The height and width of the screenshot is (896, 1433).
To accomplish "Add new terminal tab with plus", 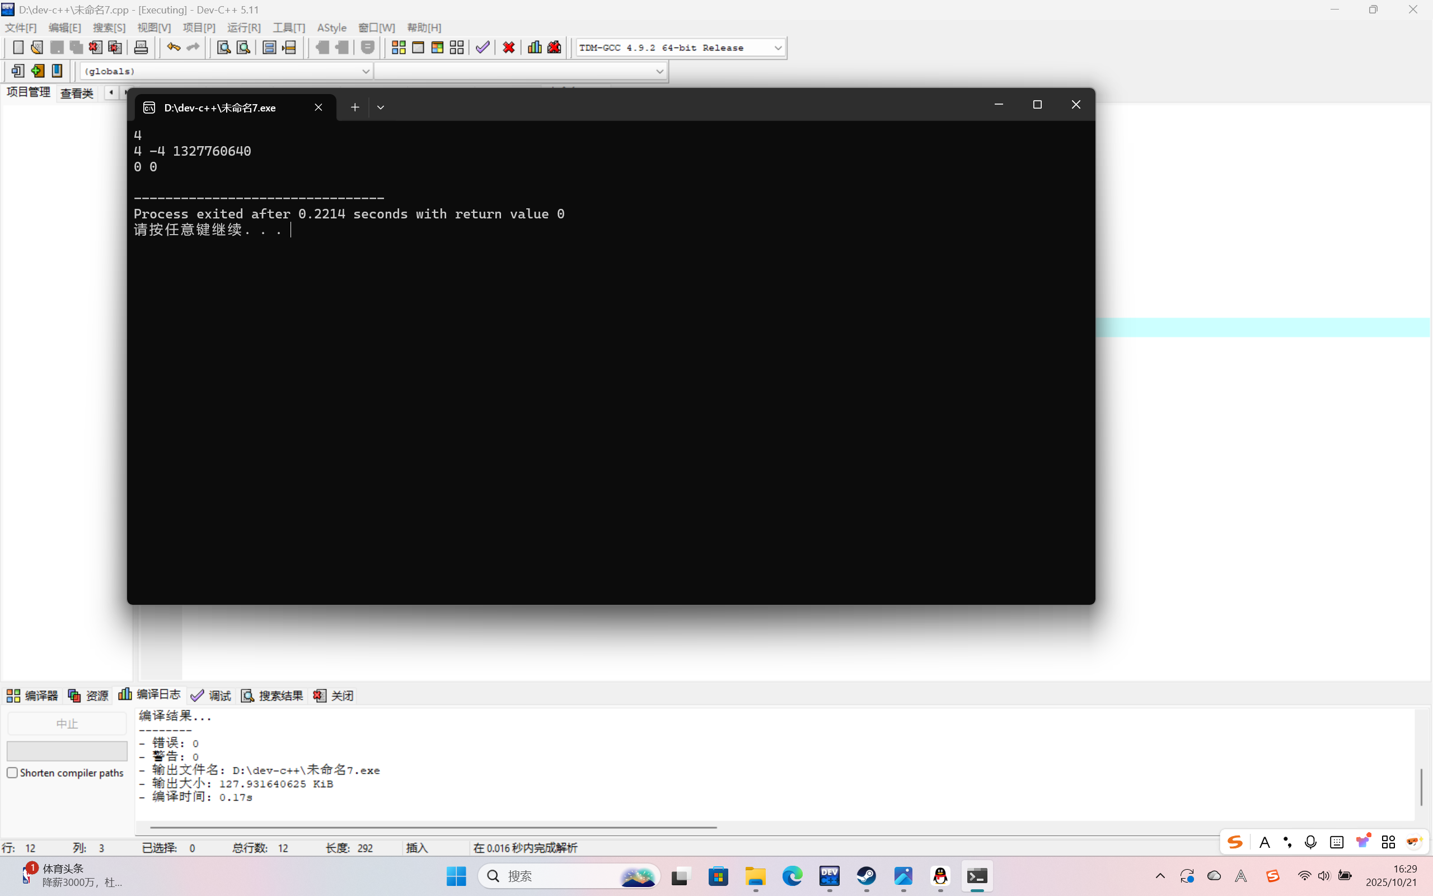I will (355, 108).
